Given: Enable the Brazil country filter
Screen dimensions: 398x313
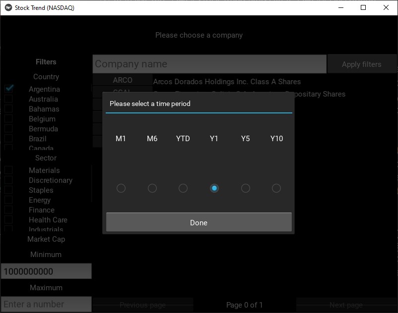Looking at the screenshot, I should pos(8,138).
